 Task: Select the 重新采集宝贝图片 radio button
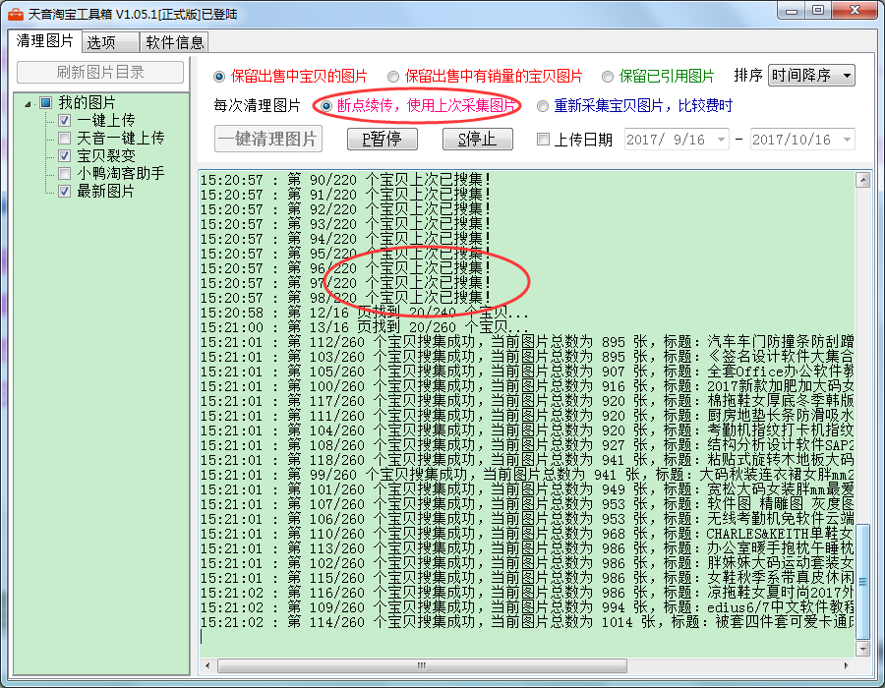(x=543, y=105)
